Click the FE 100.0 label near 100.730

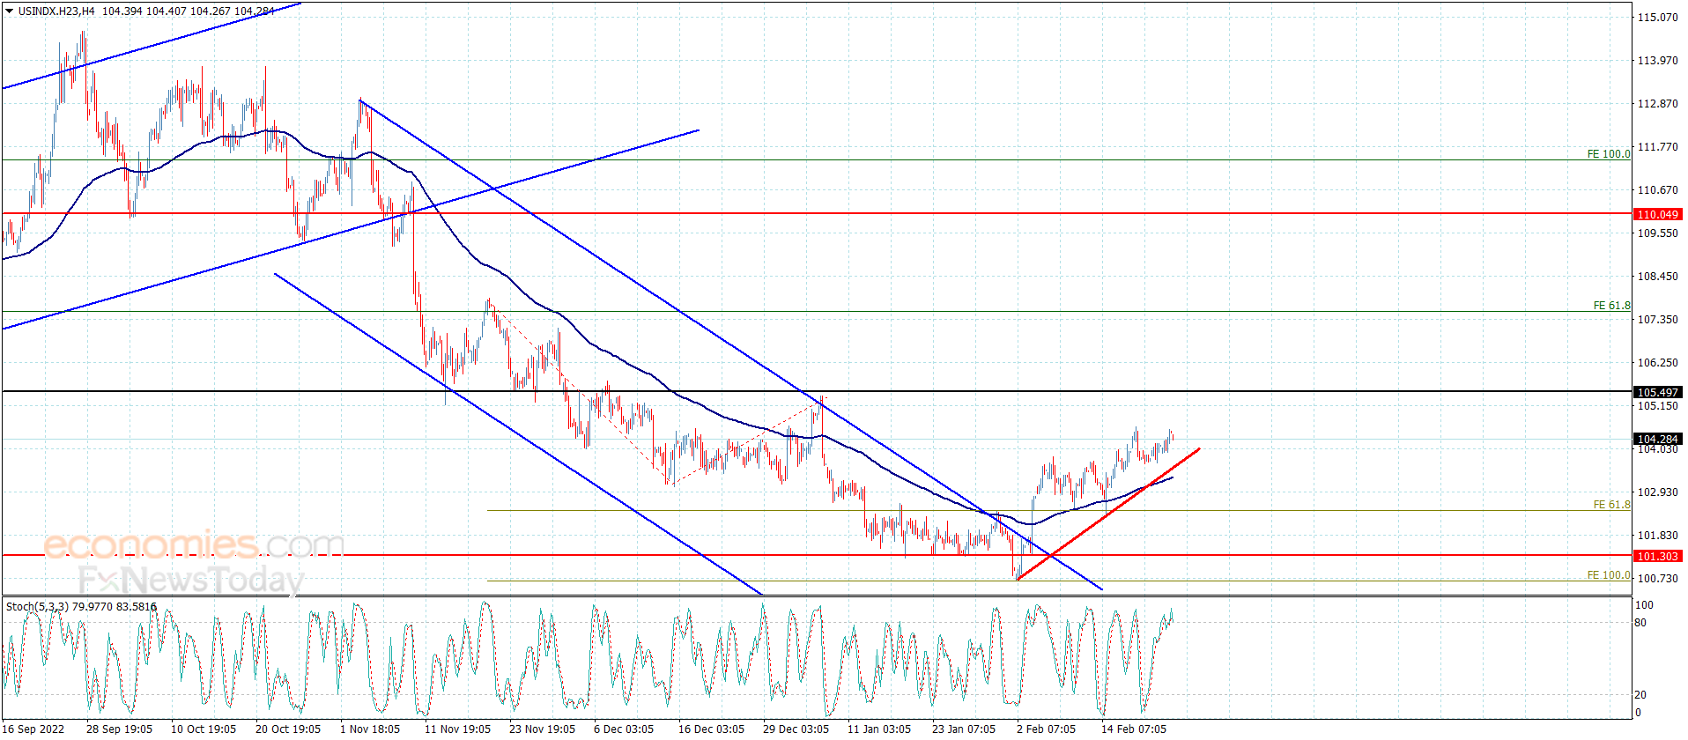1609,575
